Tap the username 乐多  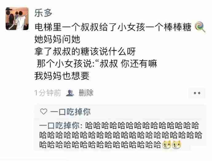click(x=43, y=13)
